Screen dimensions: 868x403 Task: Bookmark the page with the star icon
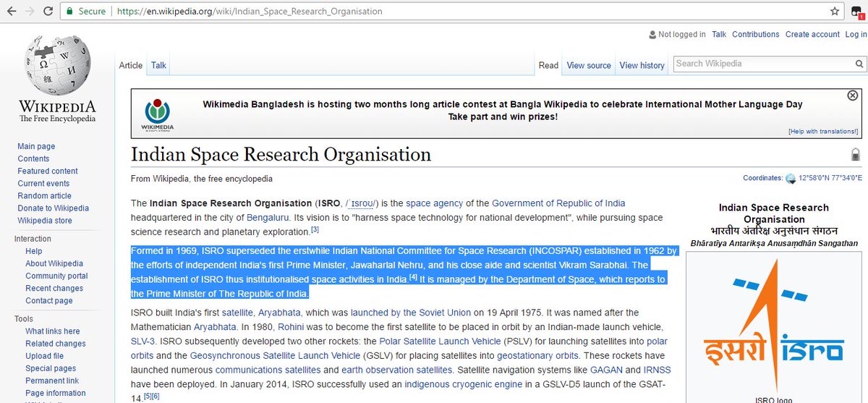[x=834, y=12]
